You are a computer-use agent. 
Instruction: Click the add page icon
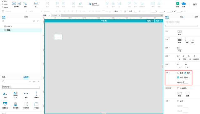[x=34, y=21]
